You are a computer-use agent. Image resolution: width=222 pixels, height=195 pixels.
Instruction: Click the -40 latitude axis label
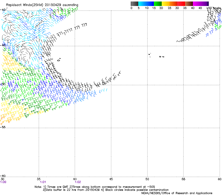point(3,10)
